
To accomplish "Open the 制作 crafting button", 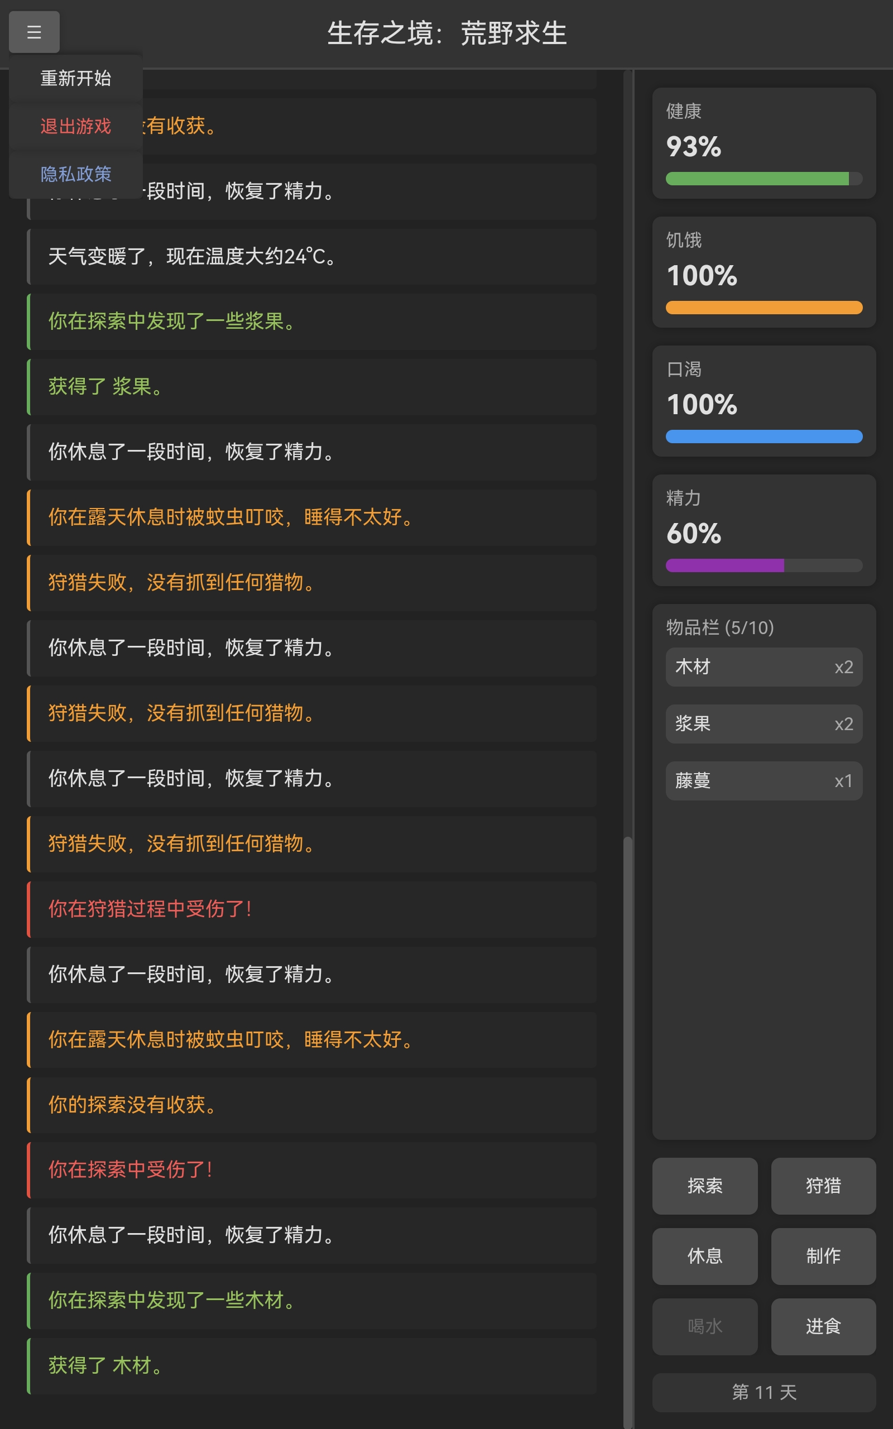I will coord(823,1256).
